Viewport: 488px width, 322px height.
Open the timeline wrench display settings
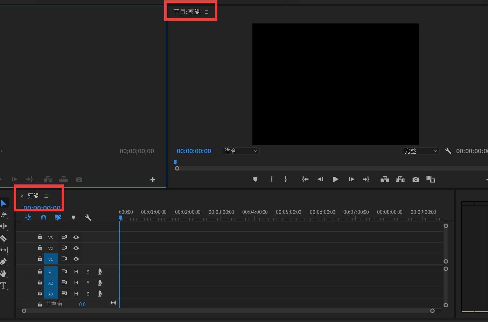(88, 217)
